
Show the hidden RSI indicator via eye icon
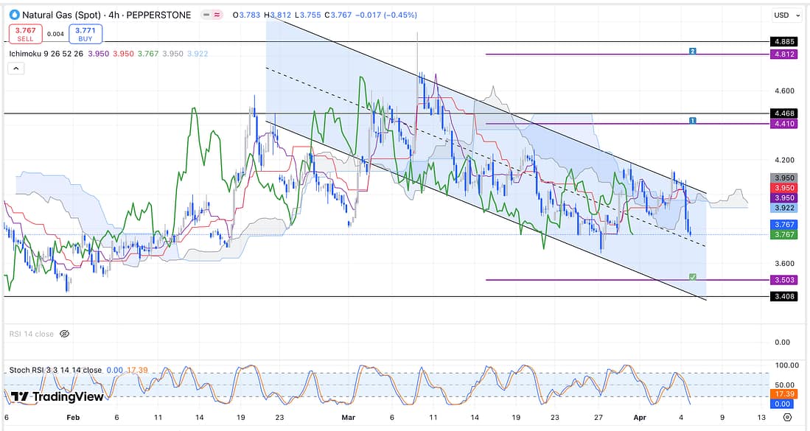coord(64,334)
